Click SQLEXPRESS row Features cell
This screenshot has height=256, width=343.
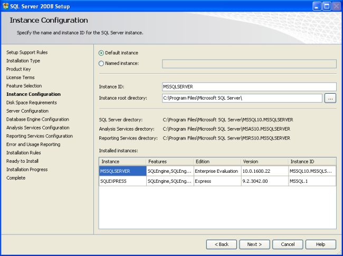tap(170, 181)
